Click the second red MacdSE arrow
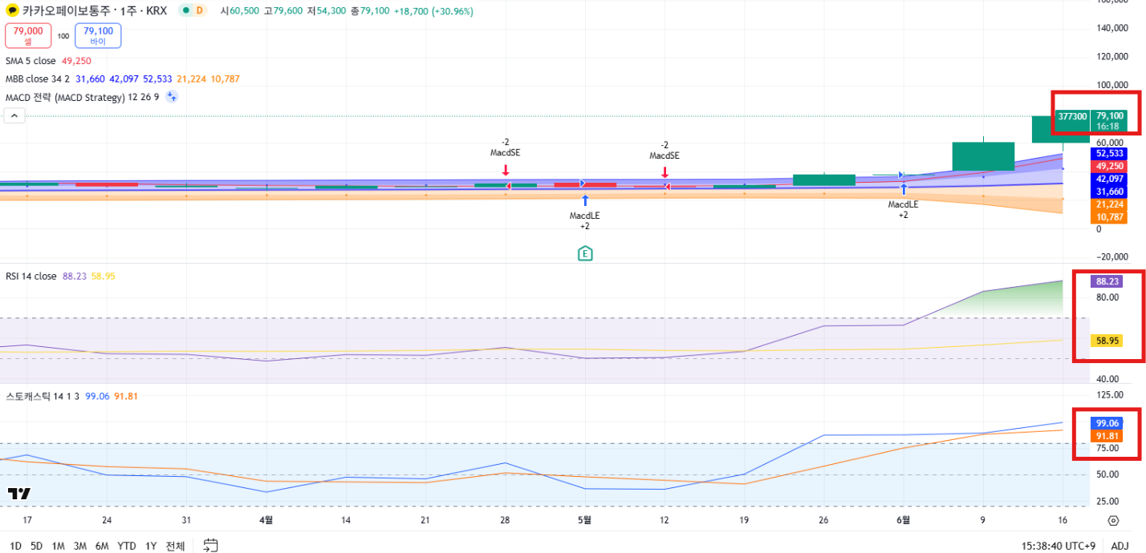 [664, 172]
